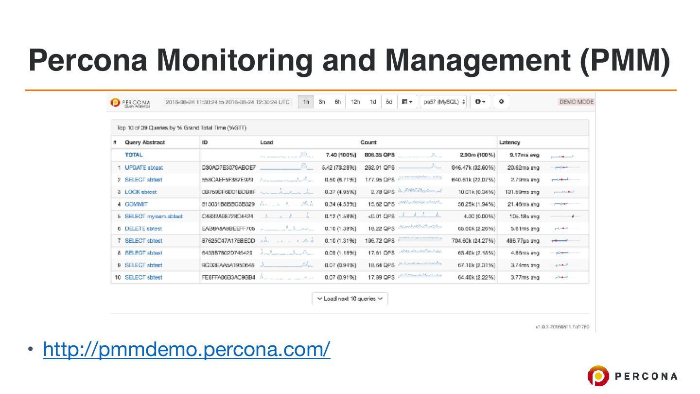700x394 pixels.
Task: Click the TOTAL row latency chart
Action: (562, 156)
